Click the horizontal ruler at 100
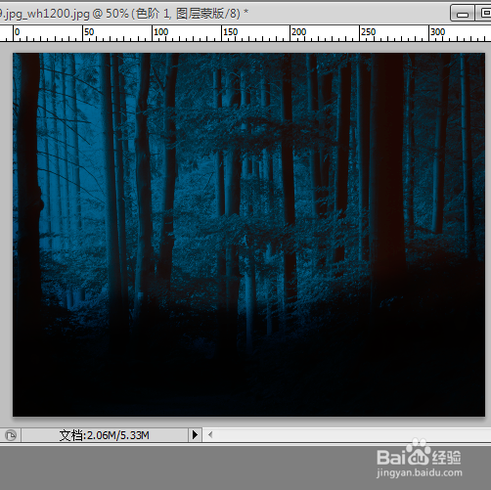Screen dimensions: 491x490 click(x=160, y=32)
